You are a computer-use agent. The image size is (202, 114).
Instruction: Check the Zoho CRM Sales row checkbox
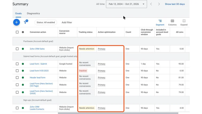[17, 49]
